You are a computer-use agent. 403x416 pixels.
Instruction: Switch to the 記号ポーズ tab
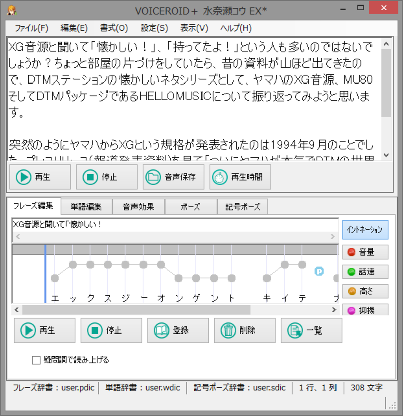click(242, 207)
